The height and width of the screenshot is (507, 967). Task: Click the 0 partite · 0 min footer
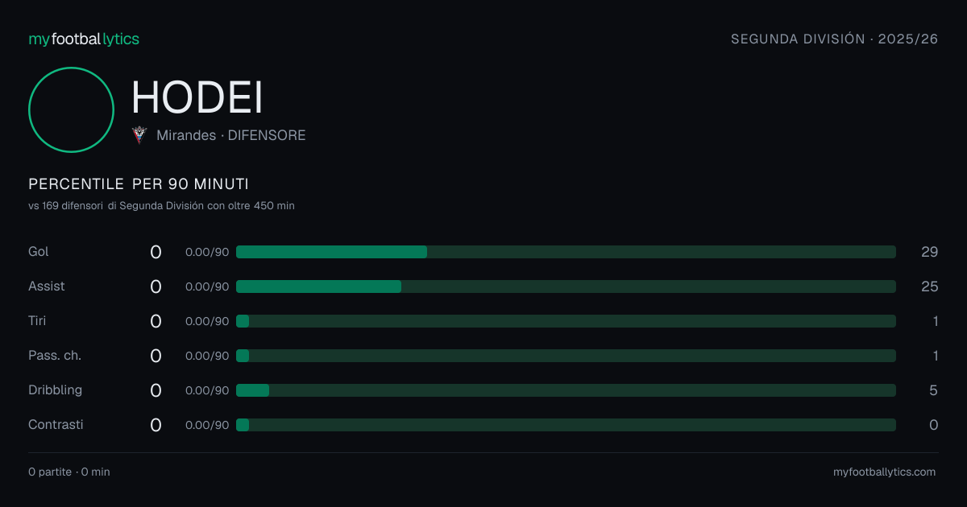pyautogui.click(x=69, y=472)
